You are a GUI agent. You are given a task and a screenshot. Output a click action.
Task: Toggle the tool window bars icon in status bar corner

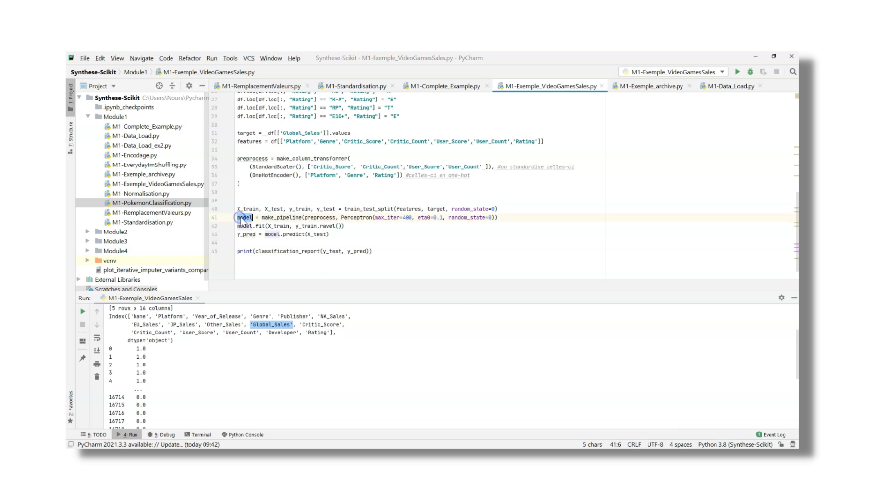click(70, 444)
